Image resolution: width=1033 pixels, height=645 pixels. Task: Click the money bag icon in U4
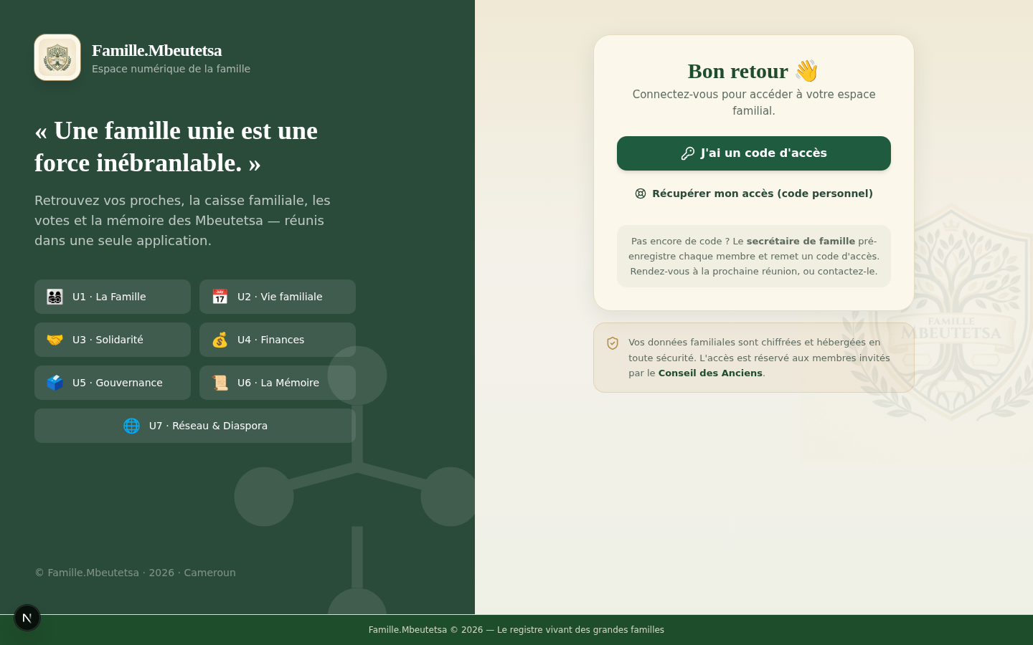220,340
